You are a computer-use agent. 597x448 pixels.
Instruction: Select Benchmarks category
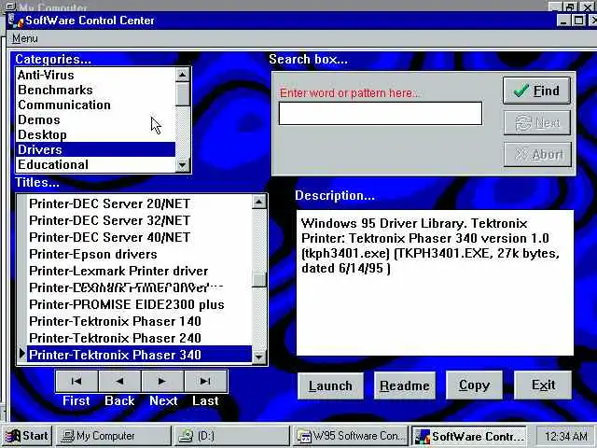[95, 90]
